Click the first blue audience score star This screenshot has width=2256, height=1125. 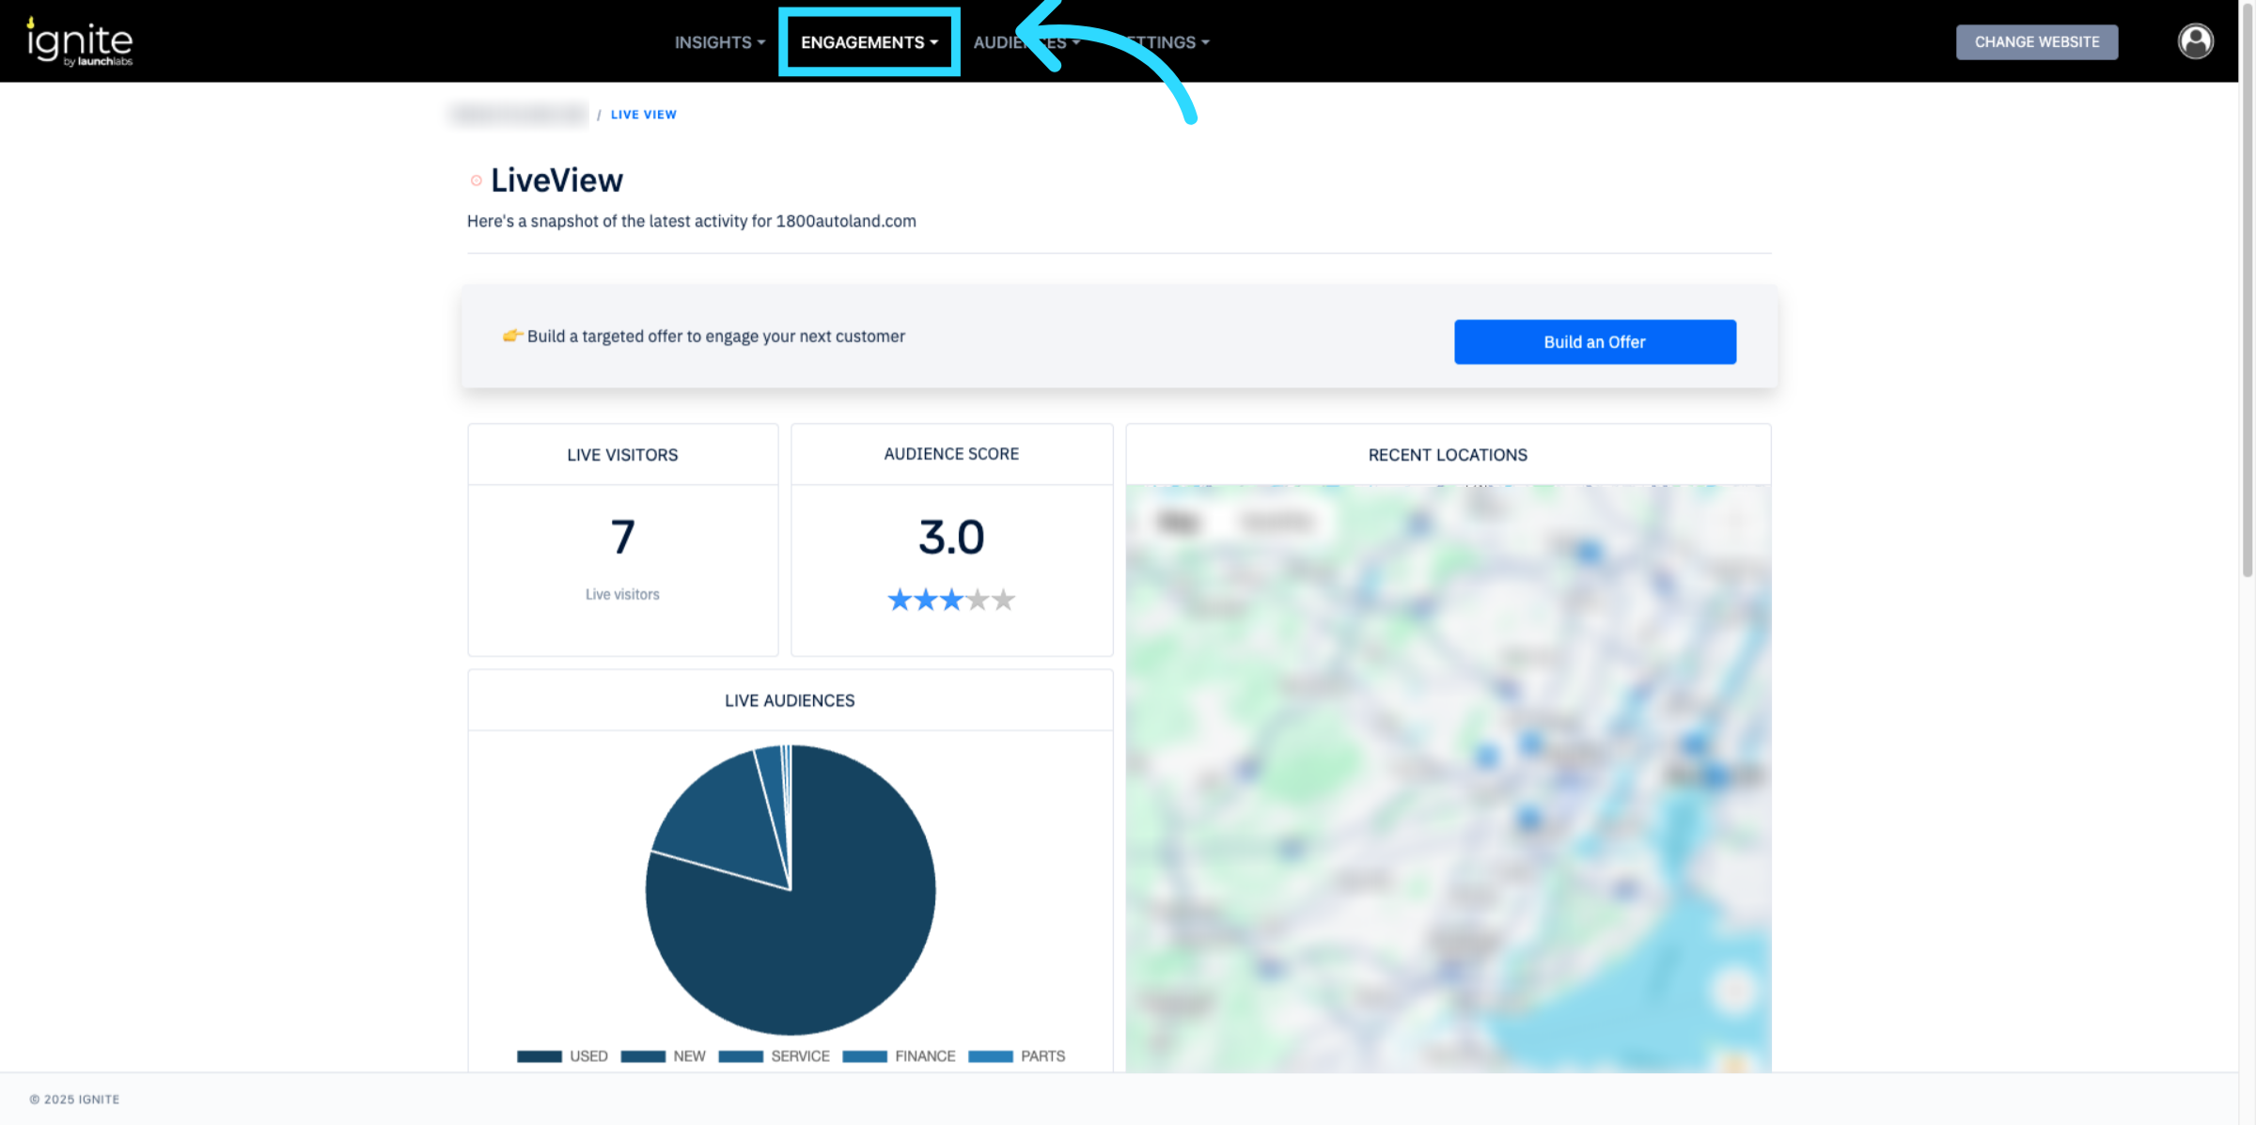(900, 600)
